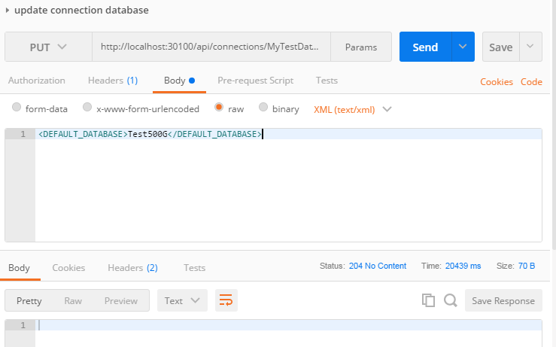The height and width of the screenshot is (347, 556).
Task: Click the Params button
Action: (x=361, y=47)
